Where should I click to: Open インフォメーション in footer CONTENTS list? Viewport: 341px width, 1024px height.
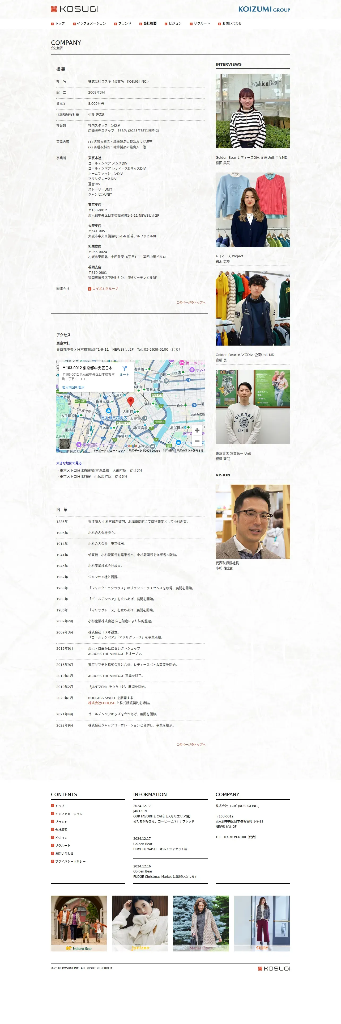click(x=67, y=814)
